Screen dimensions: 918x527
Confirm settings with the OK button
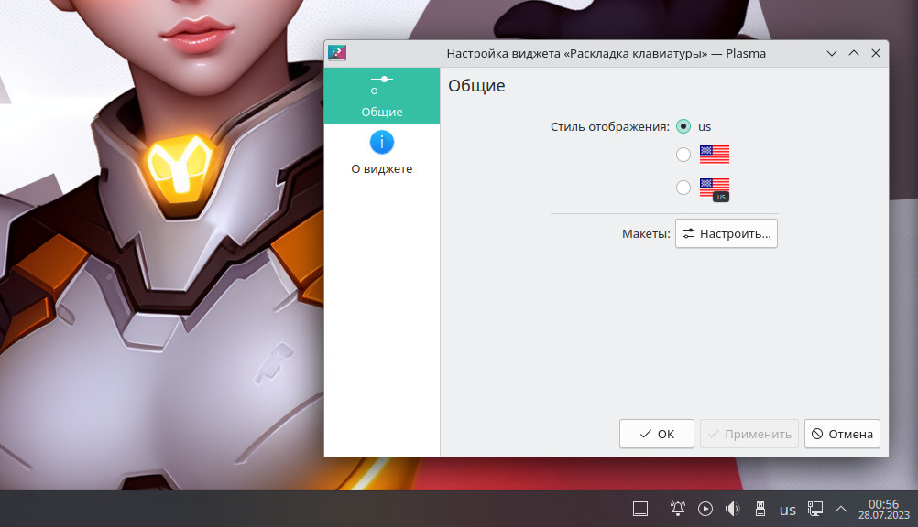pyautogui.click(x=656, y=434)
